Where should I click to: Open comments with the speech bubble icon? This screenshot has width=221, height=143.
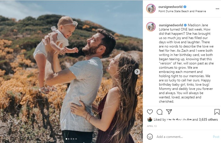point(160,112)
